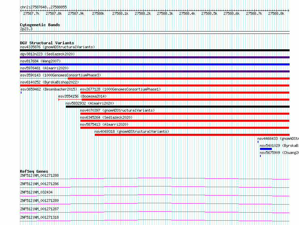The height and width of the screenshot is (225, 299).
Task: Click the 27587.7k ruler position
Action: click(31, 13)
